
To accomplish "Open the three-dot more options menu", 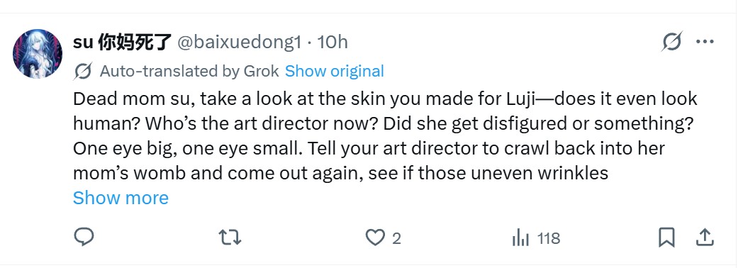I will tap(705, 42).
